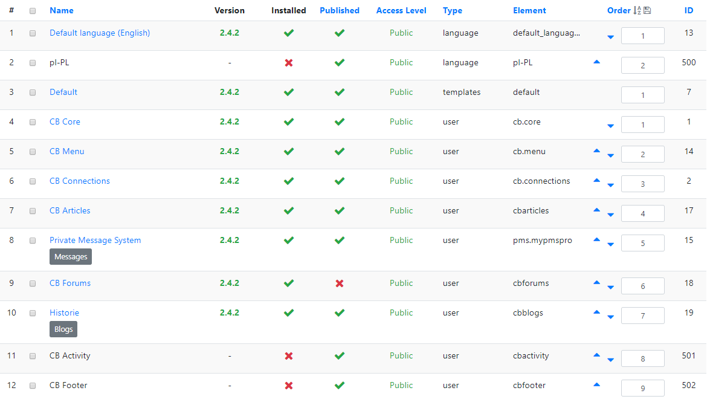Select the pl-PL row checkbox
The image size is (710, 405).
33,63
